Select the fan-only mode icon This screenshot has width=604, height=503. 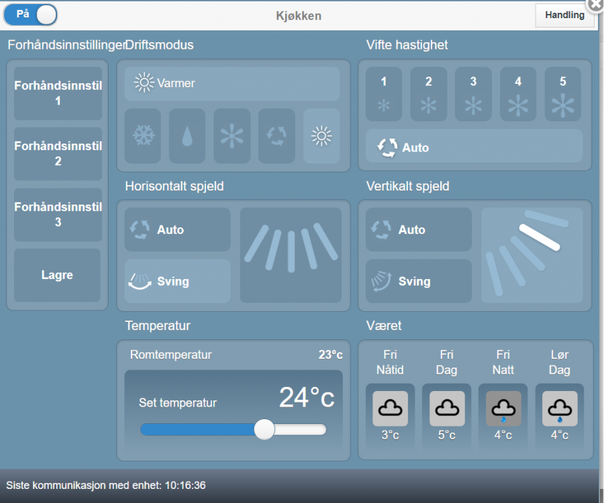pyautogui.click(x=232, y=136)
